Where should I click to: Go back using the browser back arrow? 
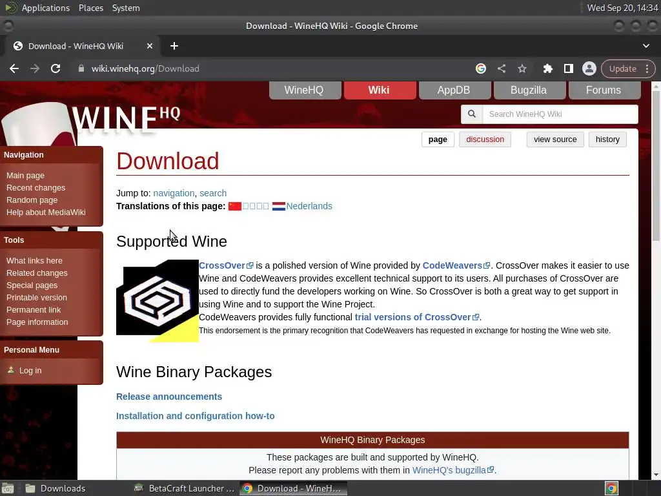coord(14,68)
